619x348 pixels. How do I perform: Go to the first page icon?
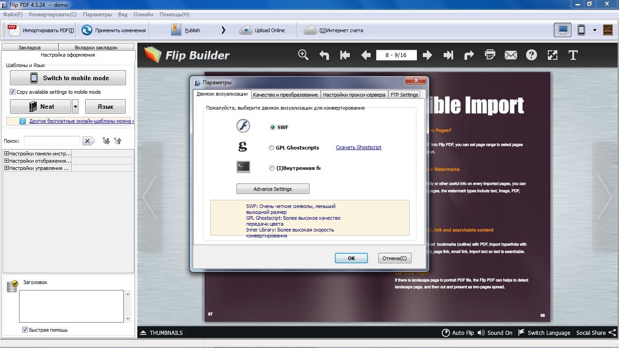(345, 55)
